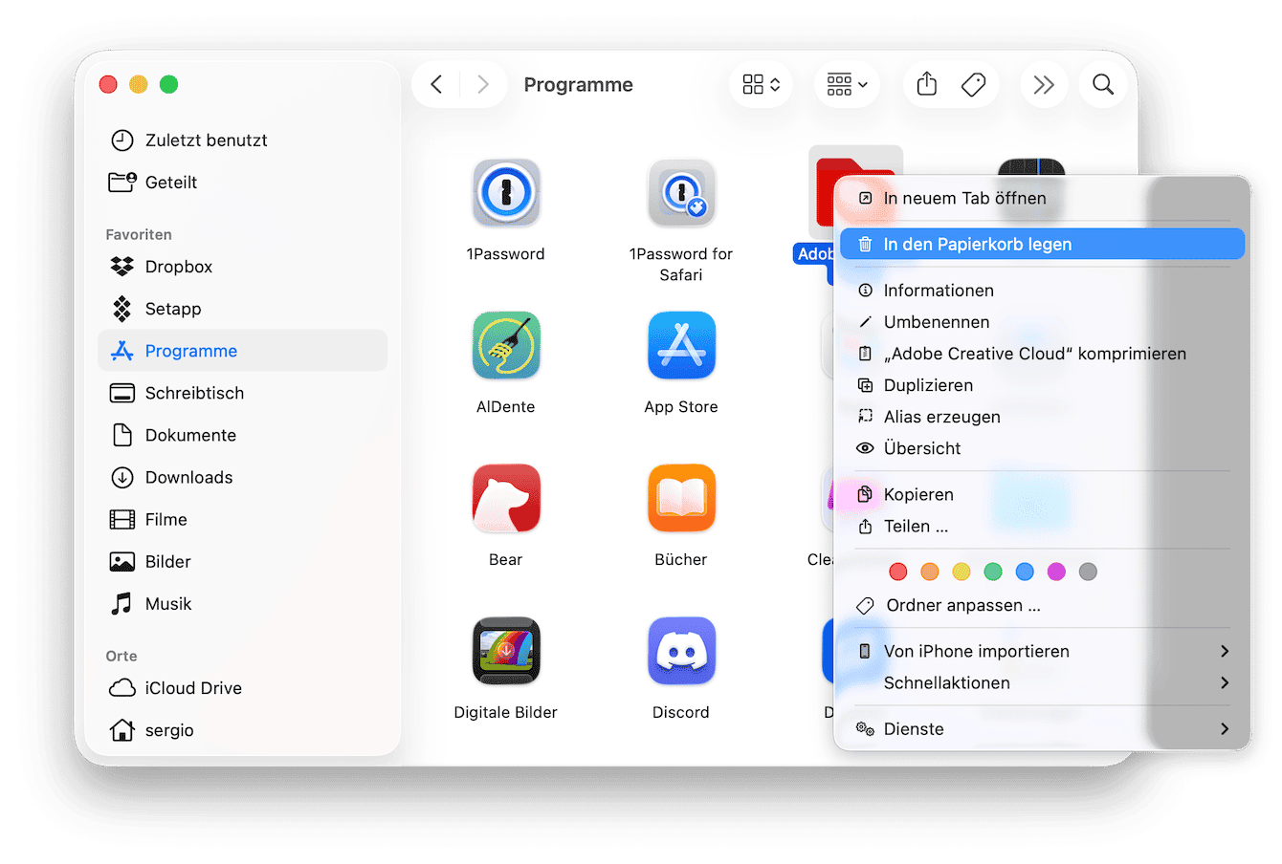
Task: Open the 1Password app icon
Action: click(506, 193)
